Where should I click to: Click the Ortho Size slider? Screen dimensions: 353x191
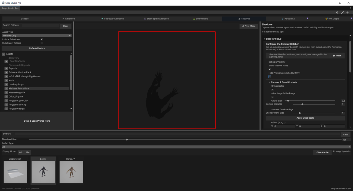coord(310,101)
